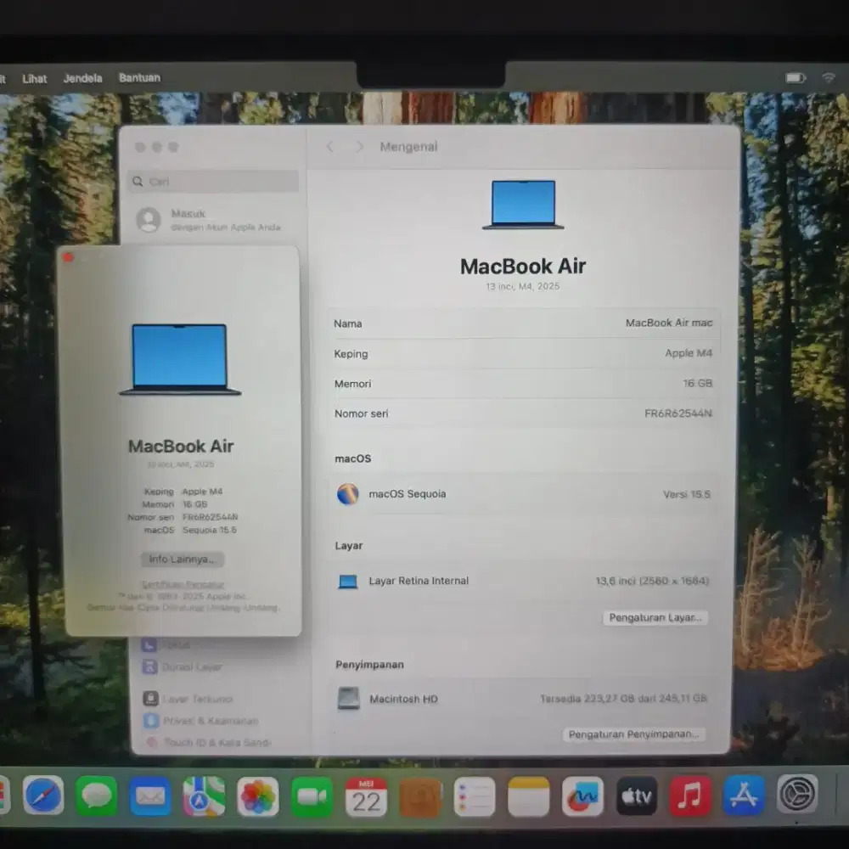Screen dimensions: 849x849
Task: Go forward in System Settings
Action: tap(359, 147)
